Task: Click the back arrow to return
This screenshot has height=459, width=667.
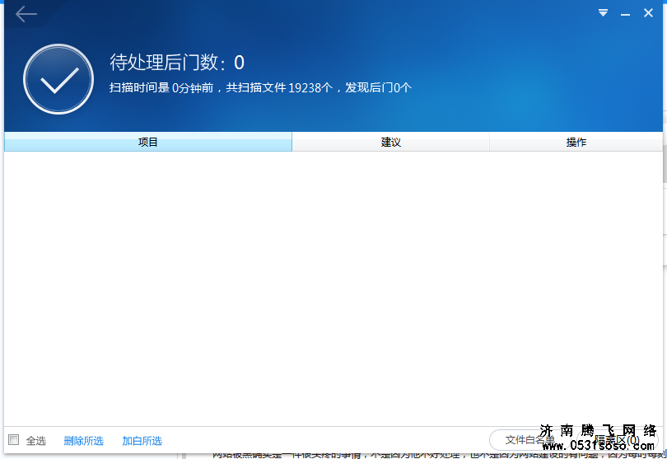Action: click(x=26, y=14)
